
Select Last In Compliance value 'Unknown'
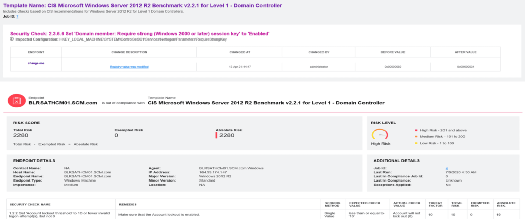453,180
